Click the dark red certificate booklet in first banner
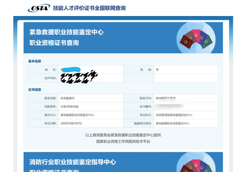246x172 pixels. pos(185,41)
